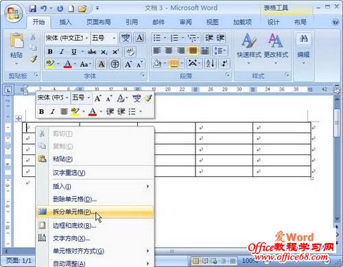Toggle Underline in ribbon font group

point(73,51)
